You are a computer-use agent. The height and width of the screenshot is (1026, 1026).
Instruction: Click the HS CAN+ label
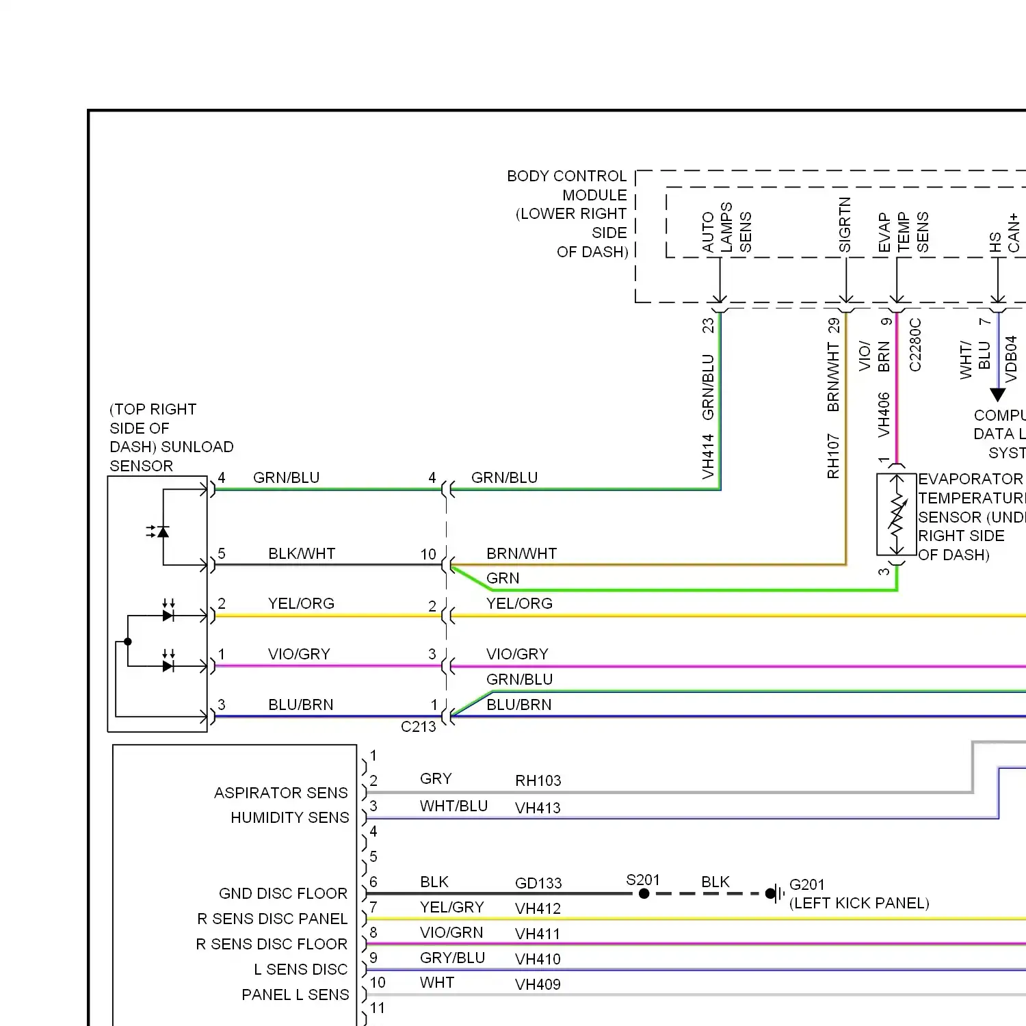1004,233
